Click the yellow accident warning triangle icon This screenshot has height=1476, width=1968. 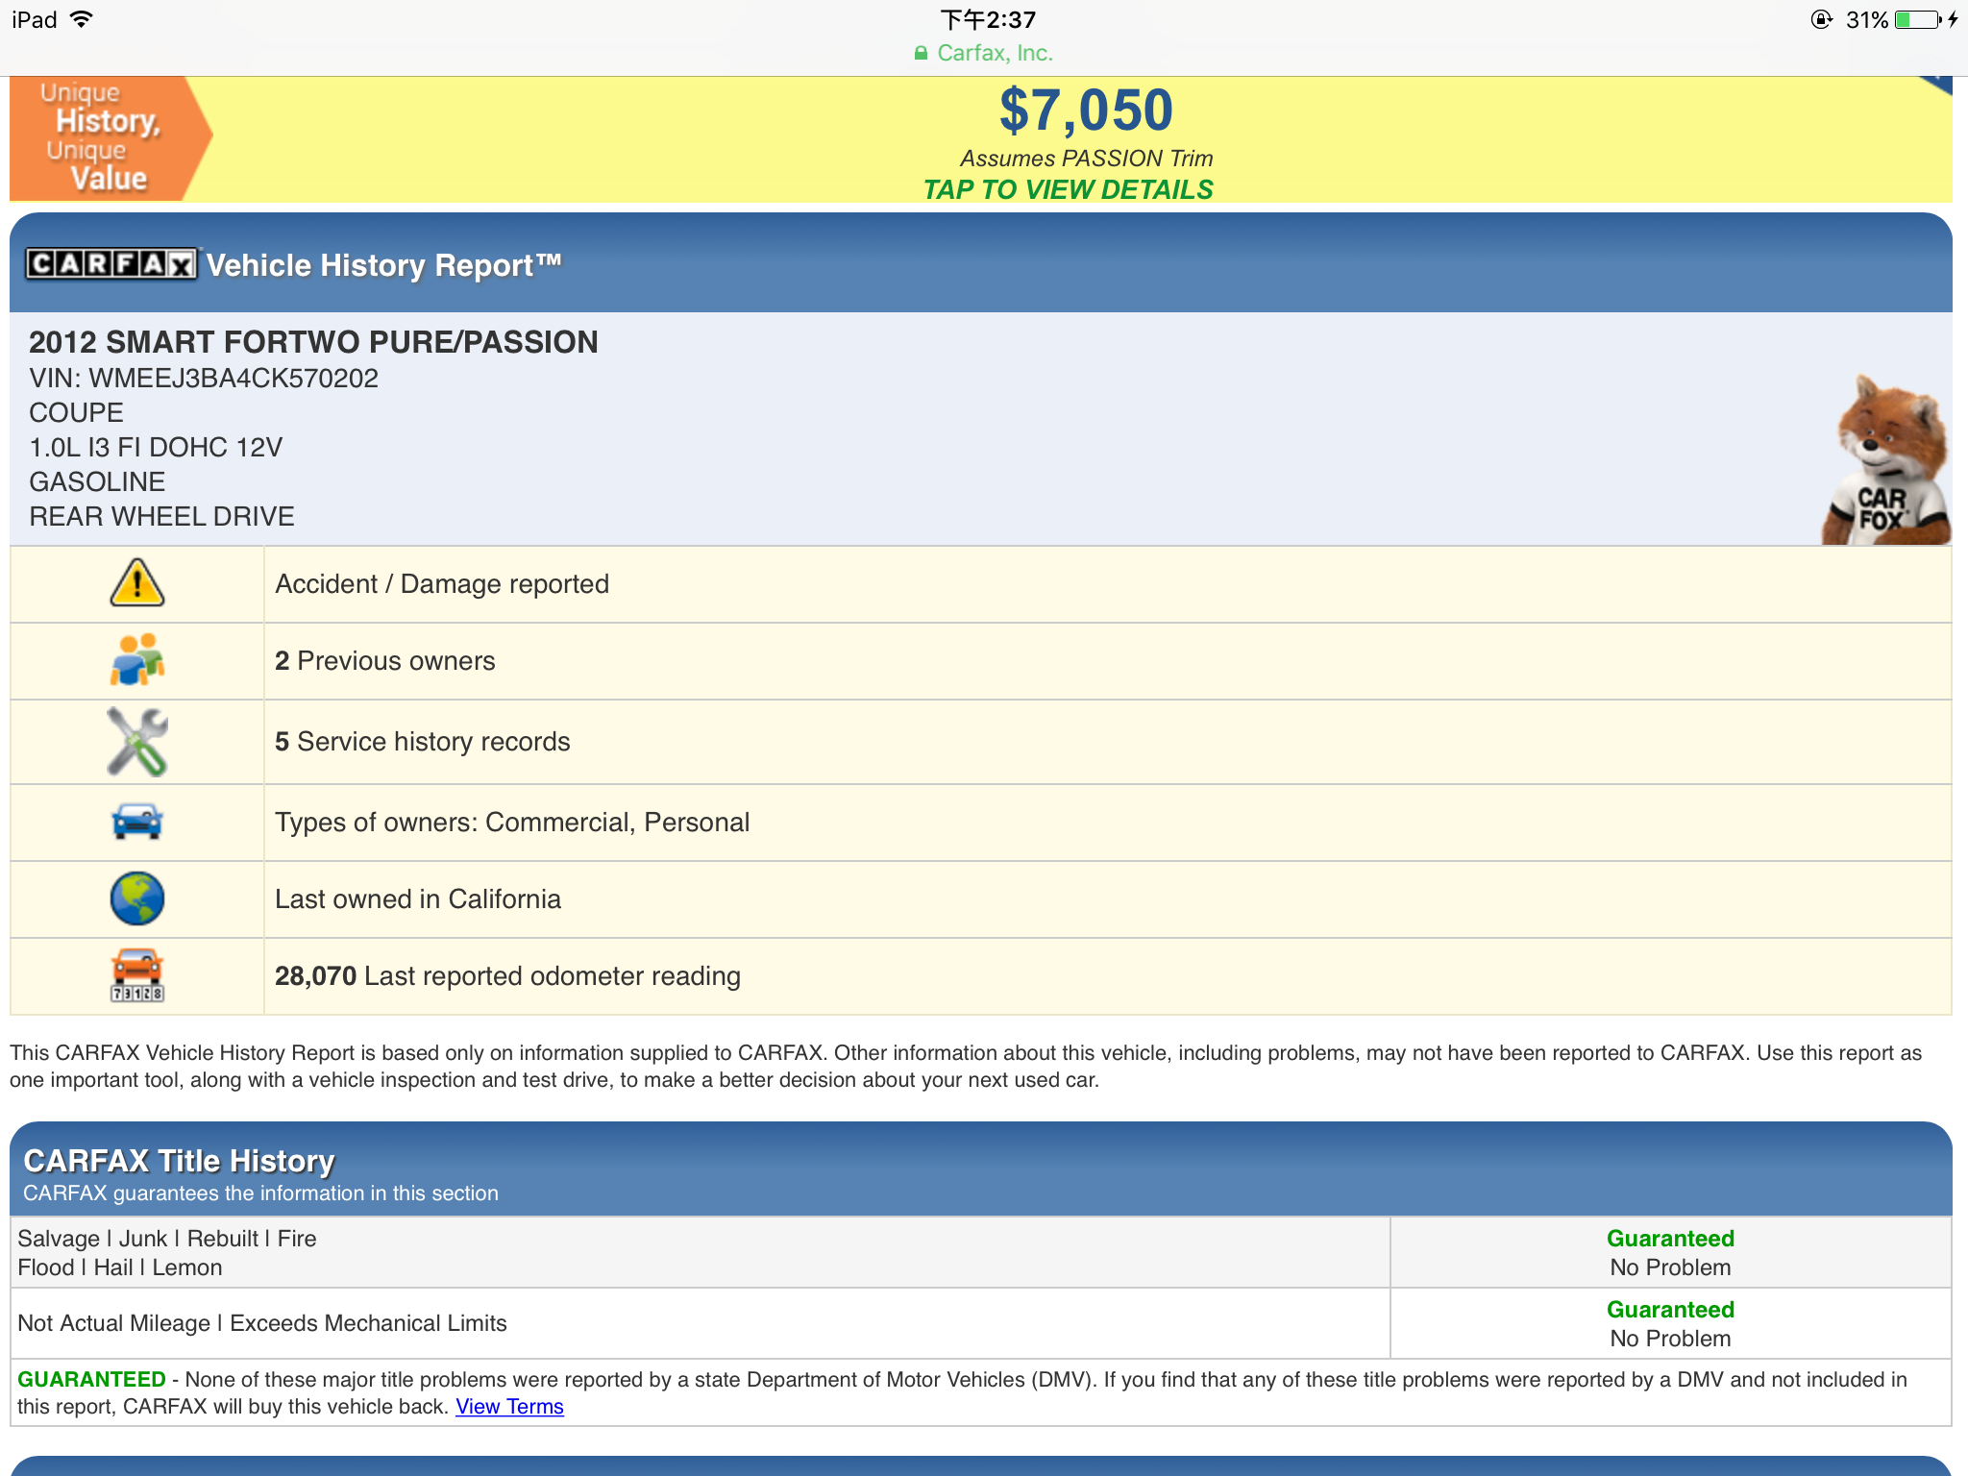click(x=136, y=583)
